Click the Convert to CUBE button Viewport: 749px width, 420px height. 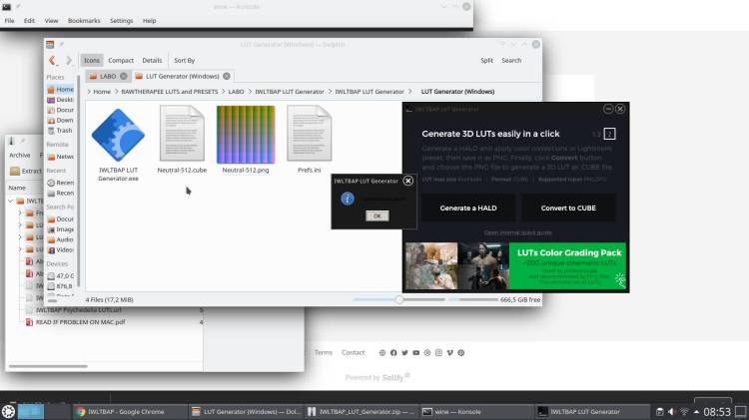coord(568,209)
